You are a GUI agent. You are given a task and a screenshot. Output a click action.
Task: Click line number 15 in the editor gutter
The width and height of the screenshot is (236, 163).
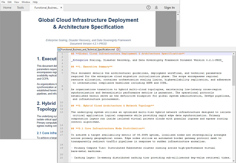(x=61, y=128)
